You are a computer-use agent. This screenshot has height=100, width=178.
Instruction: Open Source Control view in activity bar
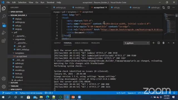[4, 25]
